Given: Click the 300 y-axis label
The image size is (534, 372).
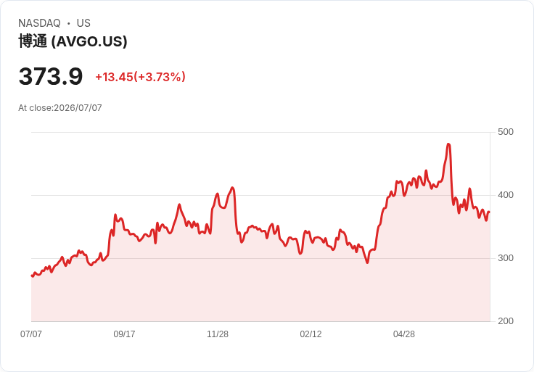Looking at the screenshot, I should pos(506,258).
